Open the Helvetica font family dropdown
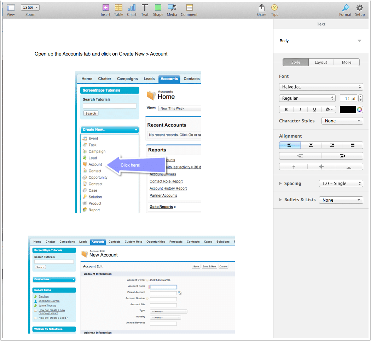 (x=321, y=87)
